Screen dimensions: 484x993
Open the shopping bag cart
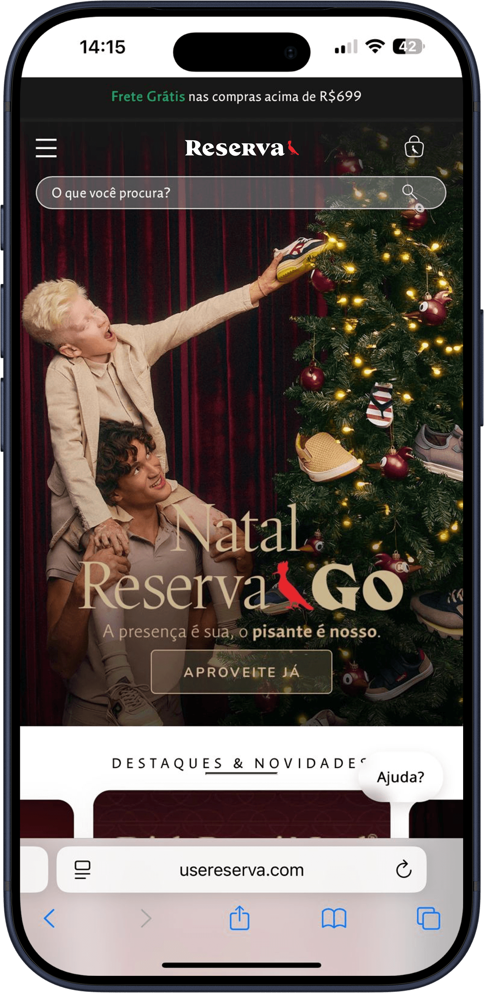(414, 146)
